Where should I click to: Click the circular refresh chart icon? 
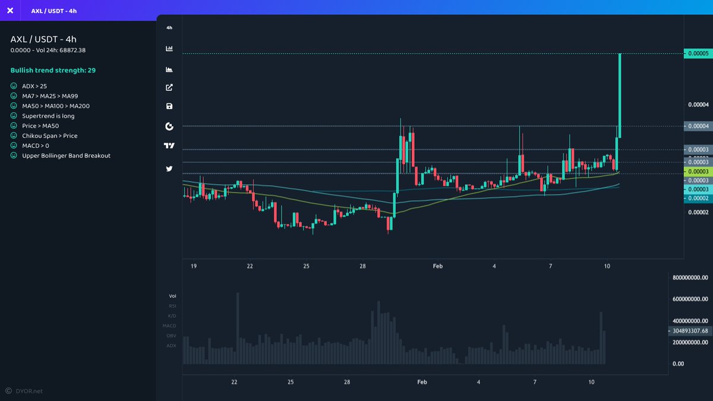pos(169,126)
